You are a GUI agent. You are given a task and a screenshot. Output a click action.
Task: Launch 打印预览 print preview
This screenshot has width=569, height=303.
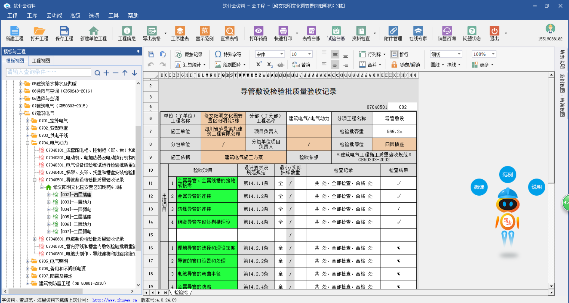point(258,33)
